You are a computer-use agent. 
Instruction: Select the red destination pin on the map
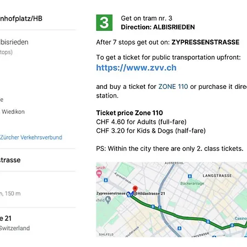[x=135, y=189]
